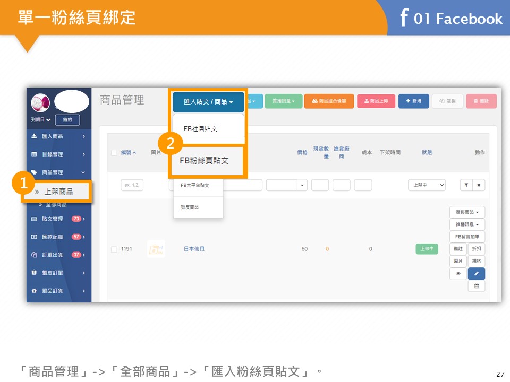Click the red 刪除 trash button
The image size is (510, 382).
click(x=481, y=101)
